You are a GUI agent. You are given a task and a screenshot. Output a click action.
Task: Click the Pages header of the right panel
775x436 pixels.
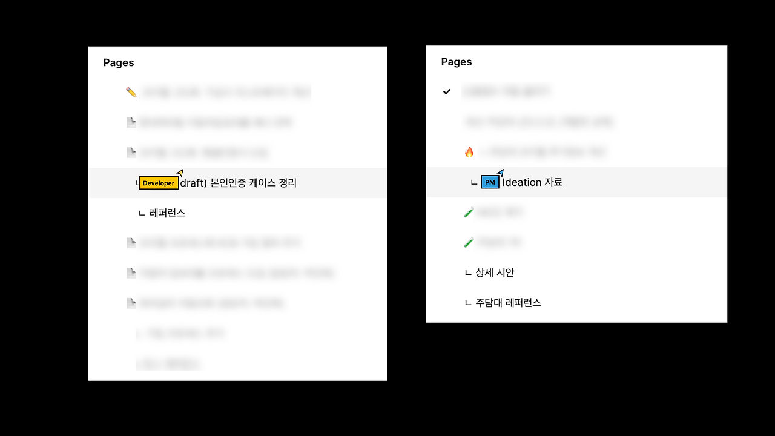457,62
